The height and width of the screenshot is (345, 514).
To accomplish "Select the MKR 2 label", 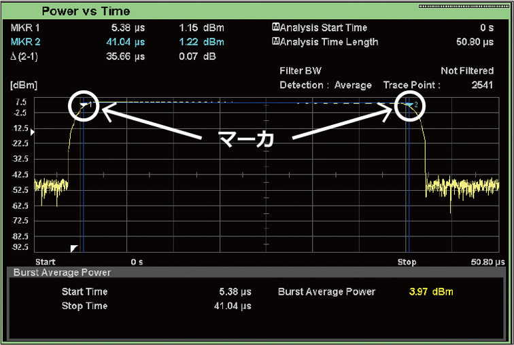I will click(x=26, y=42).
